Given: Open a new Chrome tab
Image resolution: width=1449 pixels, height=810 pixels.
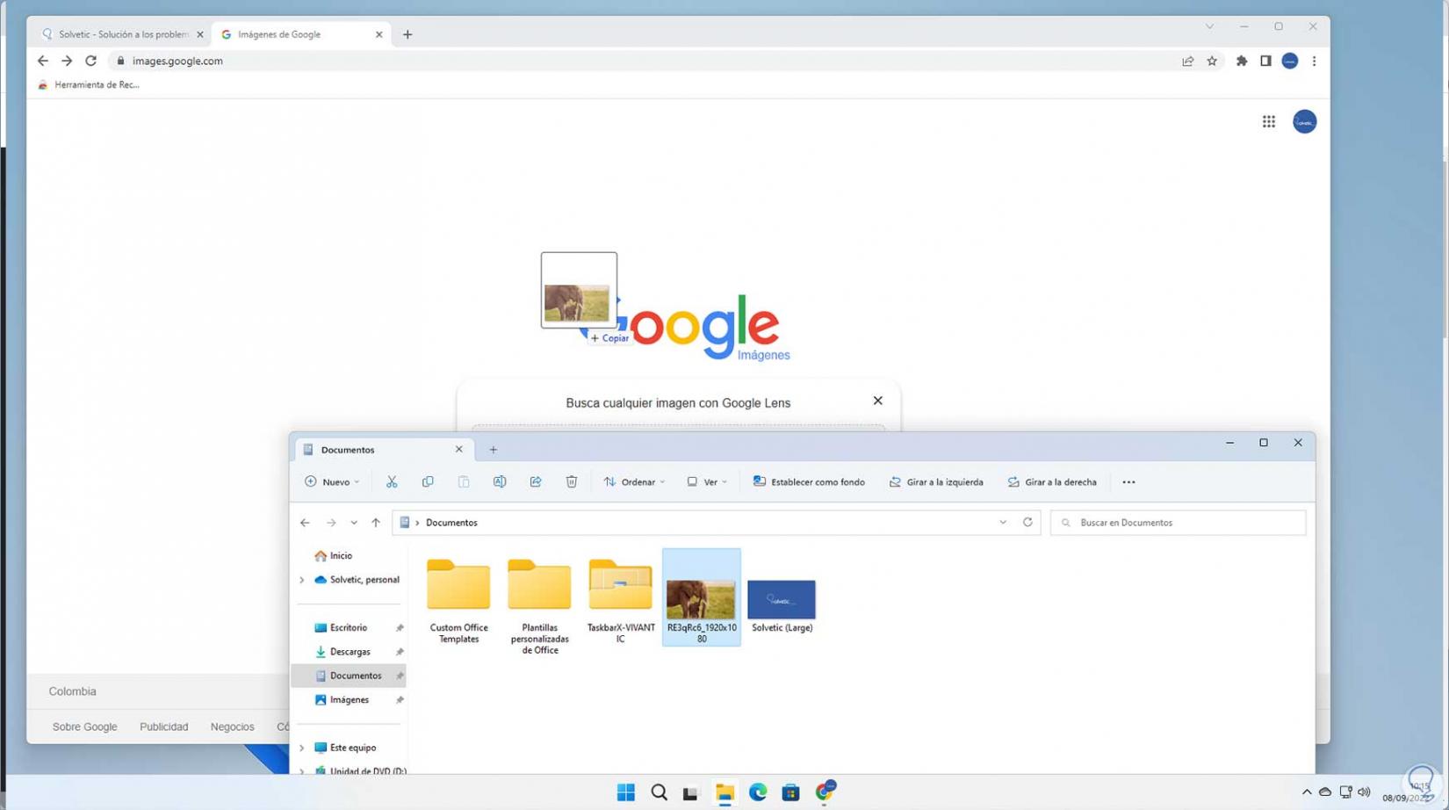Looking at the screenshot, I should 407,34.
